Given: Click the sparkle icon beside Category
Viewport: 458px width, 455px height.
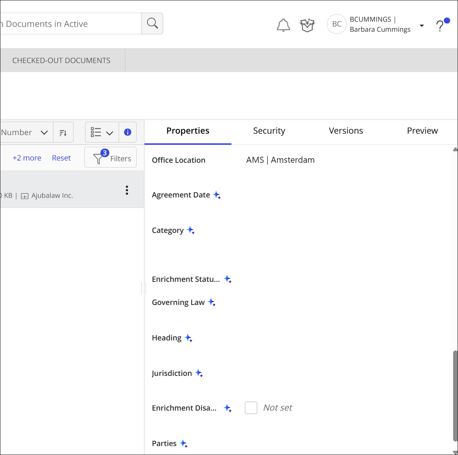Looking at the screenshot, I should [191, 230].
